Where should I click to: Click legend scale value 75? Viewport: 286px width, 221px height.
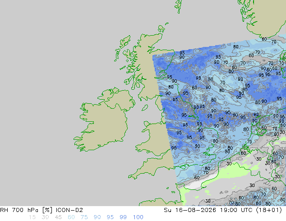[x=84, y=217]
